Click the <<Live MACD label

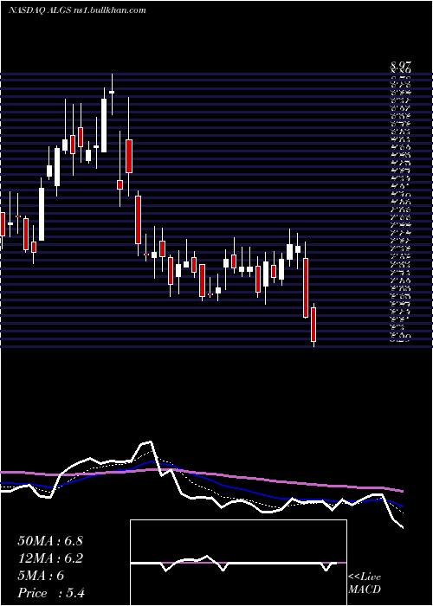365,583
